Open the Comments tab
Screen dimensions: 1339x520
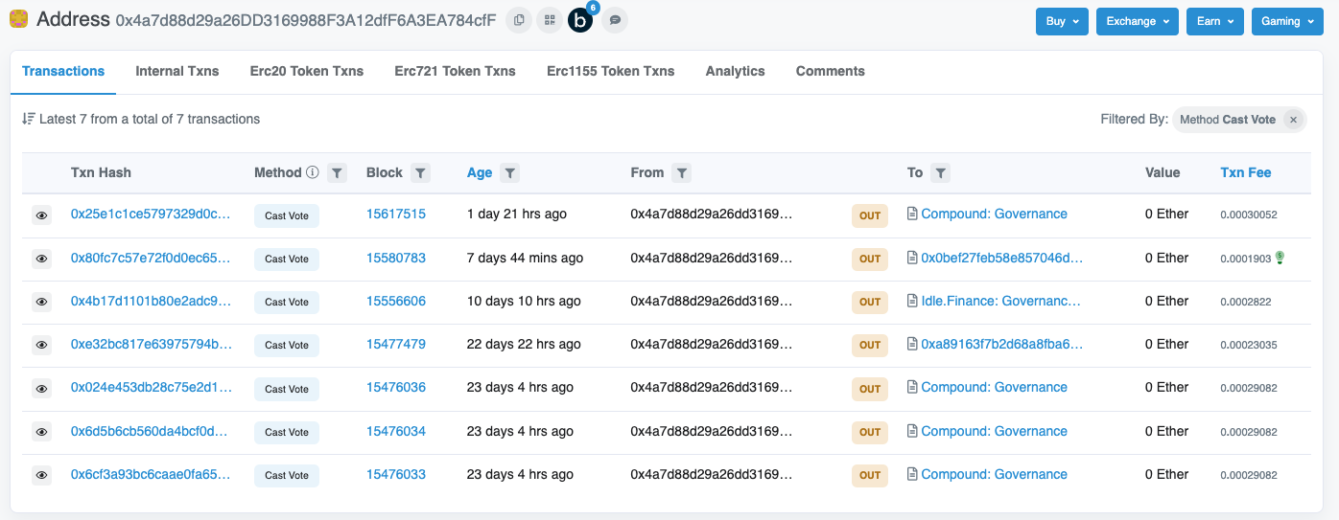[x=831, y=71]
